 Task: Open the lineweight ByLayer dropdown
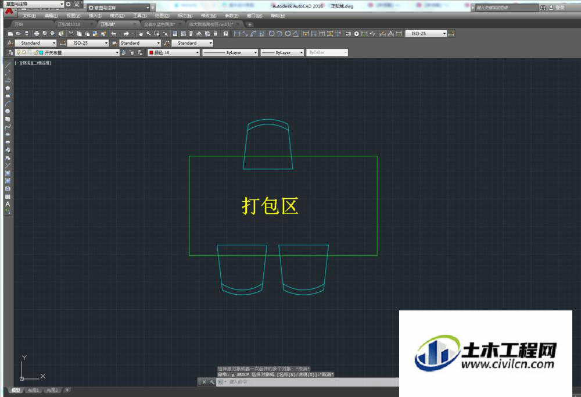pyautogui.click(x=282, y=53)
